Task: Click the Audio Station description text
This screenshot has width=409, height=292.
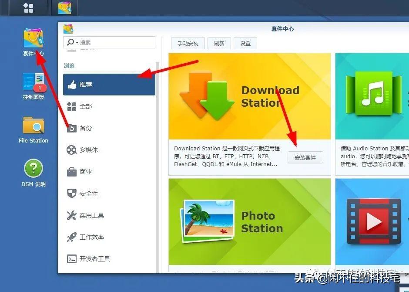Action: point(375,156)
